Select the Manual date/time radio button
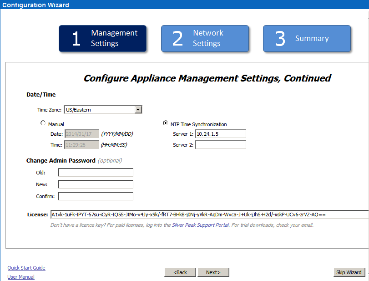 [x=43, y=123]
